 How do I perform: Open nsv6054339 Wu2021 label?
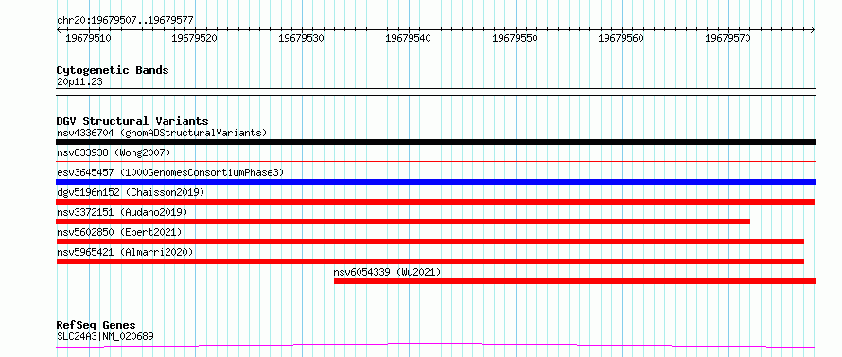click(x=387, y=272)
